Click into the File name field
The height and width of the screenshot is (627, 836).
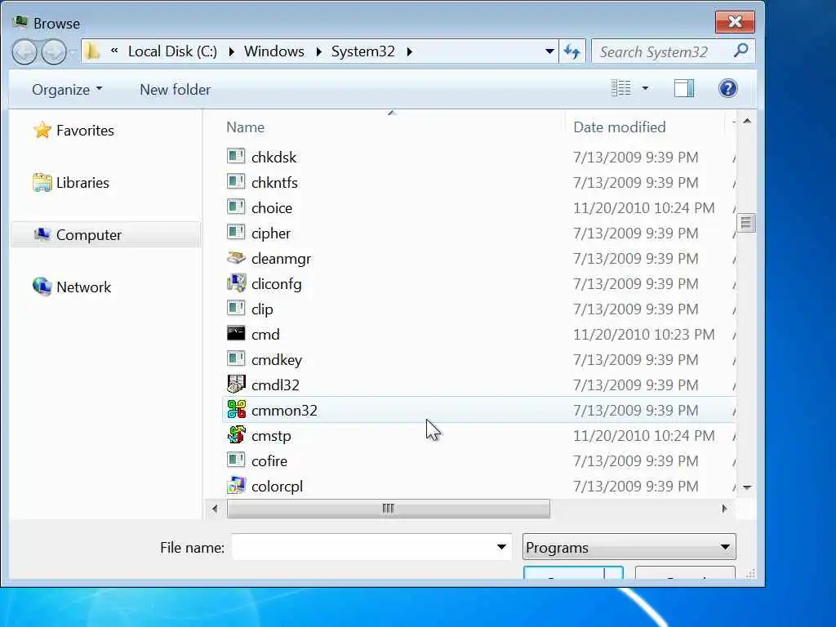(371, 547)
